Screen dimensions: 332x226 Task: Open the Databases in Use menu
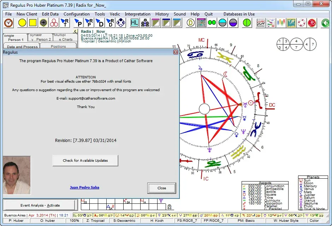coord(239,14)
